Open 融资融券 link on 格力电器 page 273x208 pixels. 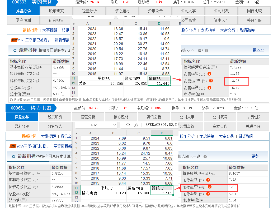click(x=246, y=136)
